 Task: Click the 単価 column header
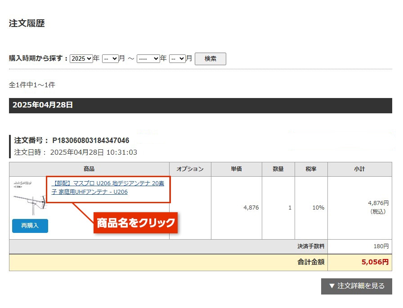coord(236,169)
